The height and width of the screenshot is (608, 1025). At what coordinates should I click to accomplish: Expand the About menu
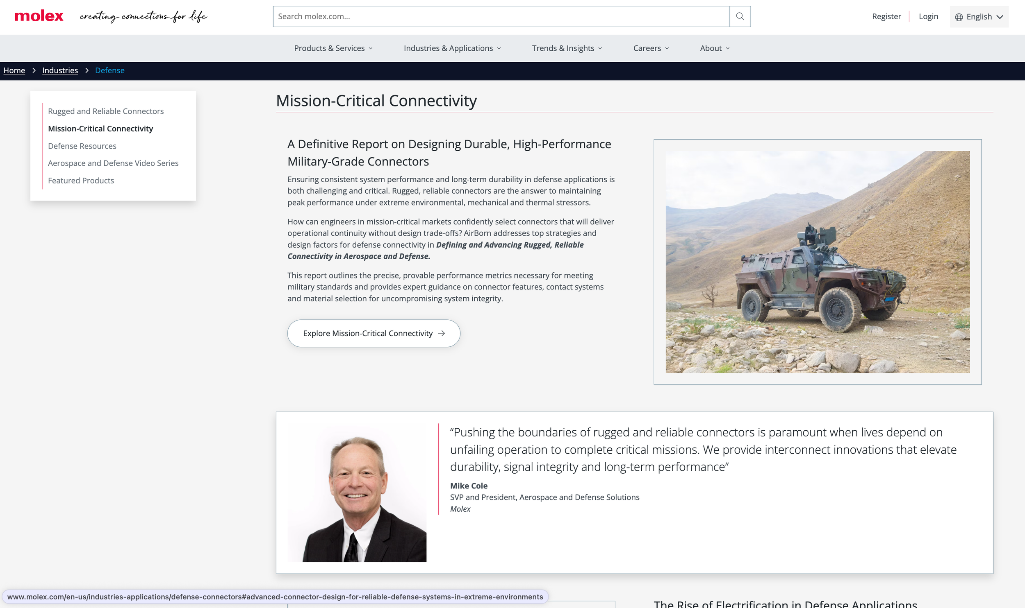[x=715, y=48]
